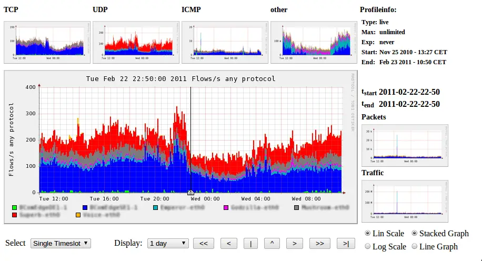The image size is (482, 261).
Task: Step back with the < button
Action: click(229, 244)
